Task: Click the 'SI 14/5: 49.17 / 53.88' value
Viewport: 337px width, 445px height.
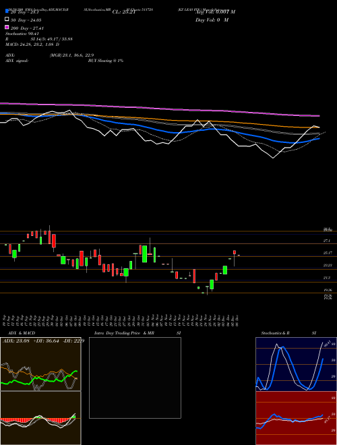Action: [x=53, y=39]
